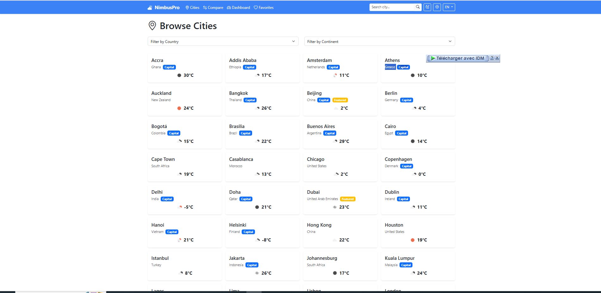Open the Cities nav menu item
This screenshot has height=293, width=601.
(x=192, y=8)
